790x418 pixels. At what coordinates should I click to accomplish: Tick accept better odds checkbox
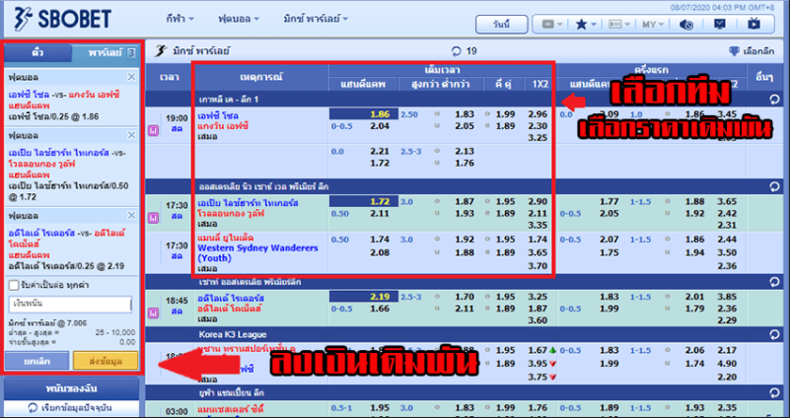[x=14, y=286]
